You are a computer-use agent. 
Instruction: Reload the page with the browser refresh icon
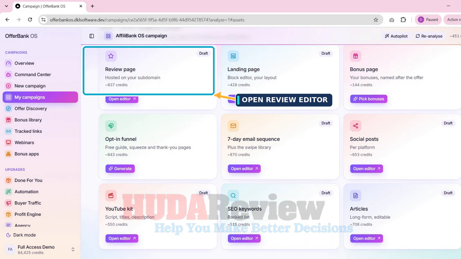click(x=30, y=20)
